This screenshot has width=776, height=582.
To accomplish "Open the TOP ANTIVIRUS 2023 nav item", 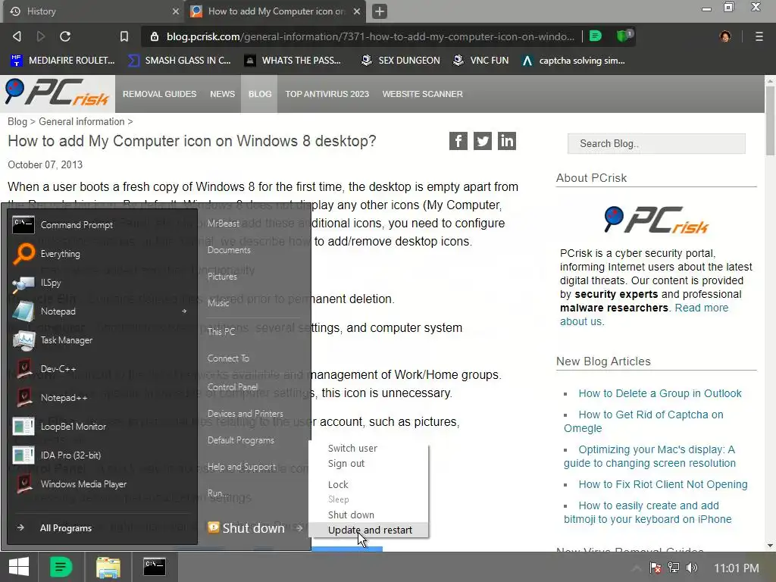I will pyautogui.click(x=327, y=94).
